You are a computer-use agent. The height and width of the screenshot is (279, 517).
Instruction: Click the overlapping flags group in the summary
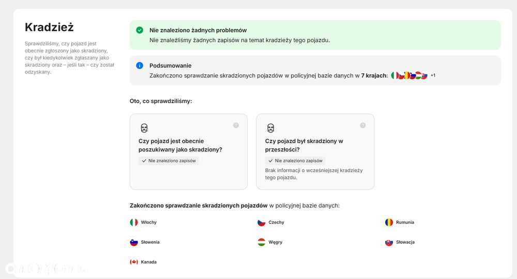tap(409, 75)
